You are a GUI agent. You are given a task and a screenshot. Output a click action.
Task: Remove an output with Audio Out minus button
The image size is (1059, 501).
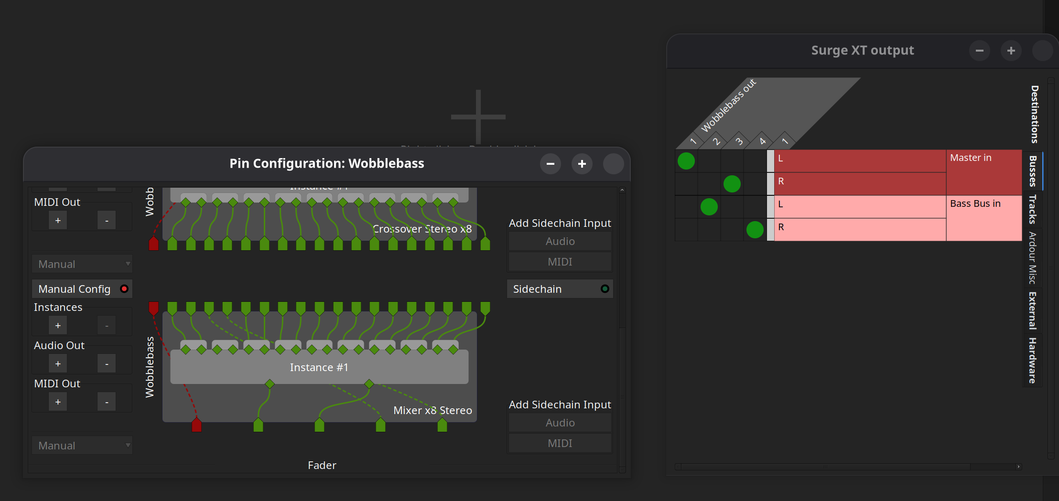point(107,364)
